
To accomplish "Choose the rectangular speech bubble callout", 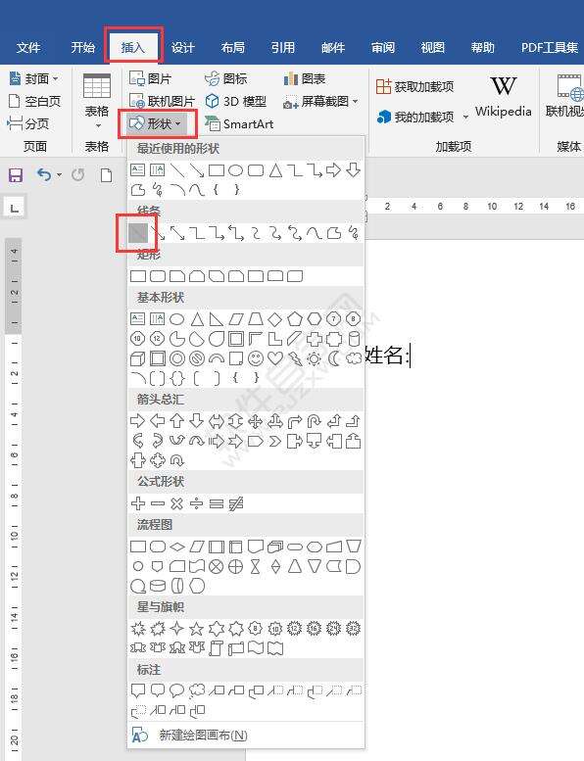I will tap(138, 690).
